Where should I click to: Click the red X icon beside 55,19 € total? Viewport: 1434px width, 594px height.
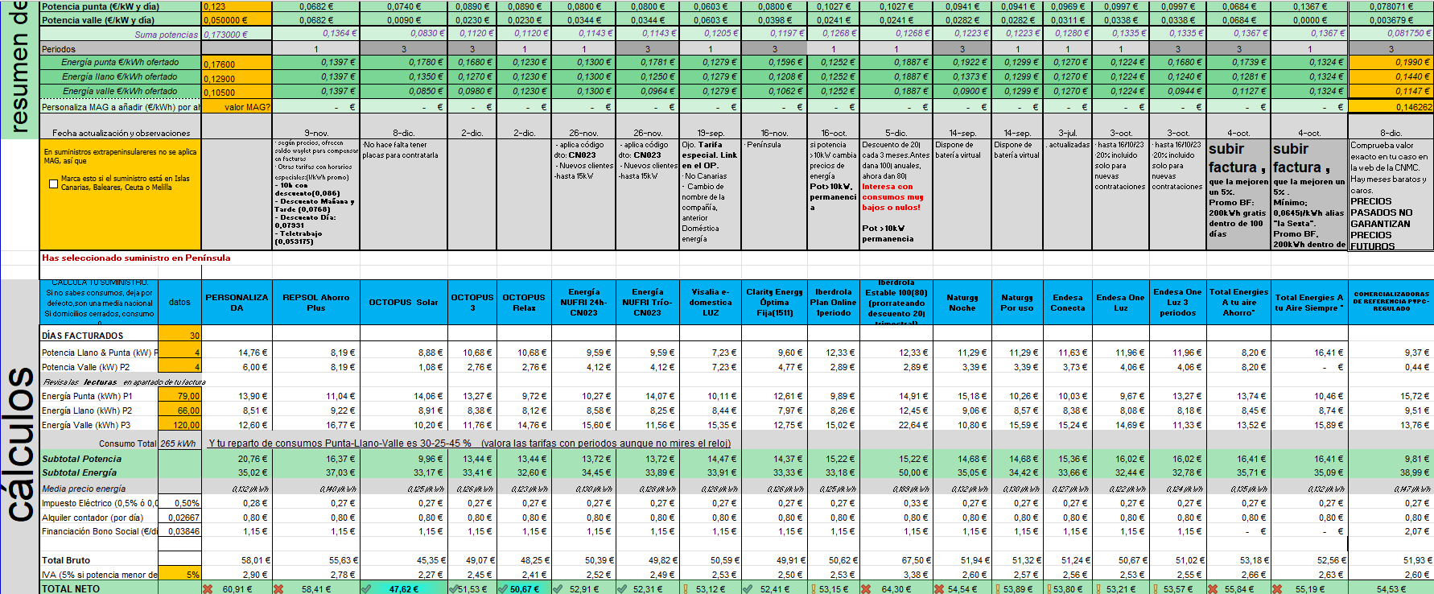click(1277, 588)
